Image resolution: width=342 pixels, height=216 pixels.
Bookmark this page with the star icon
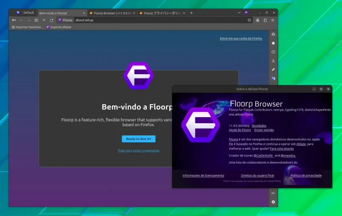pyautogui.click(x=249, y=20)
